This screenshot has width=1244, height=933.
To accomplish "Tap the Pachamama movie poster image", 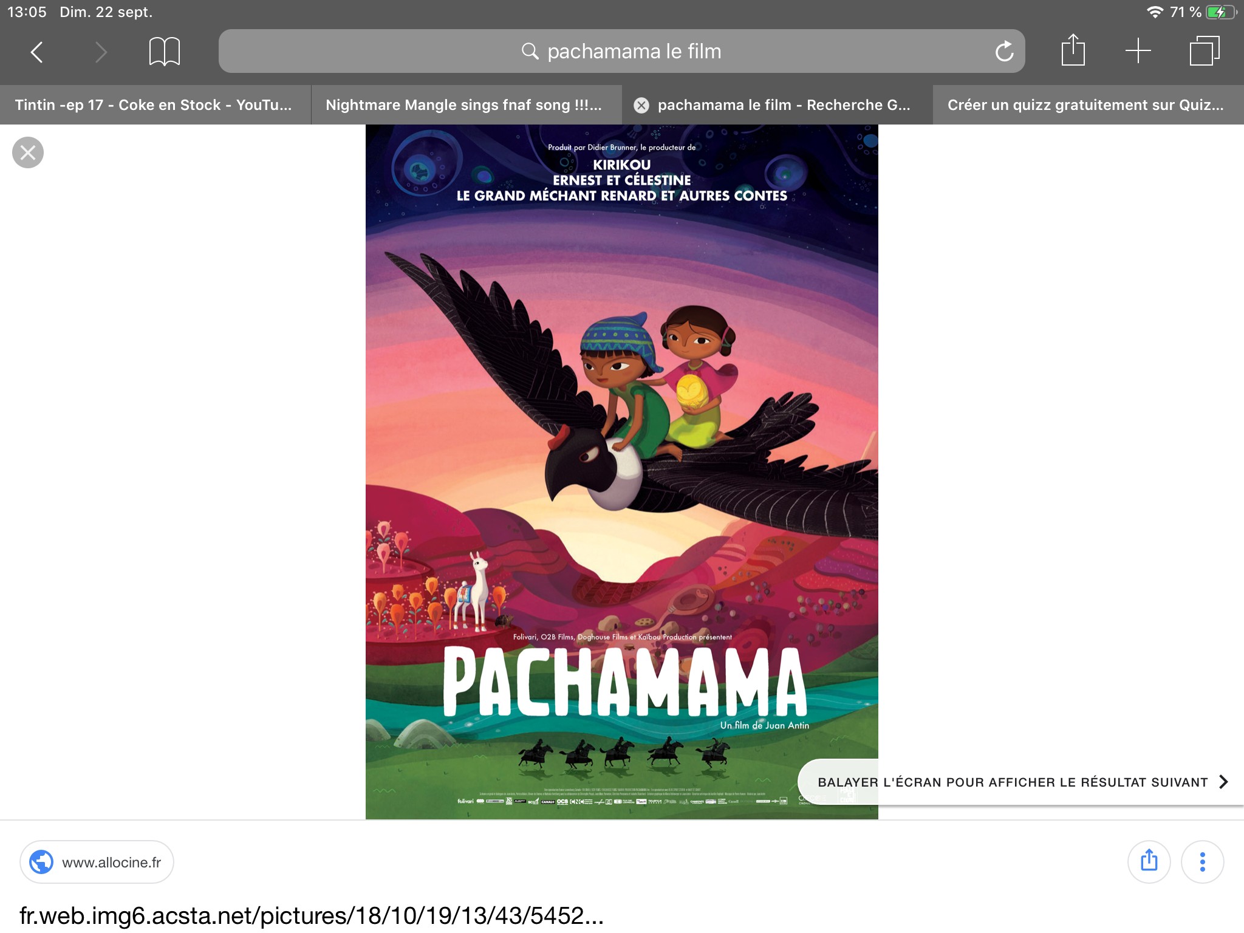I will [621, 472].
